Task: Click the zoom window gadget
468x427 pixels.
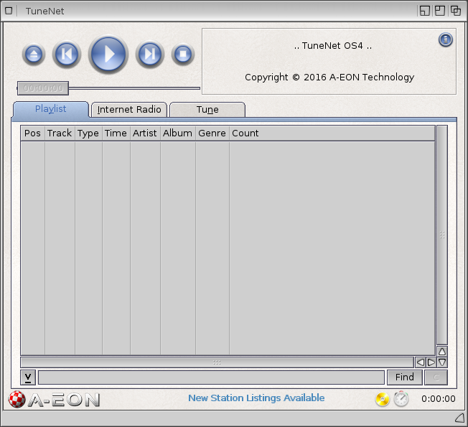Action: coord(440,11)
